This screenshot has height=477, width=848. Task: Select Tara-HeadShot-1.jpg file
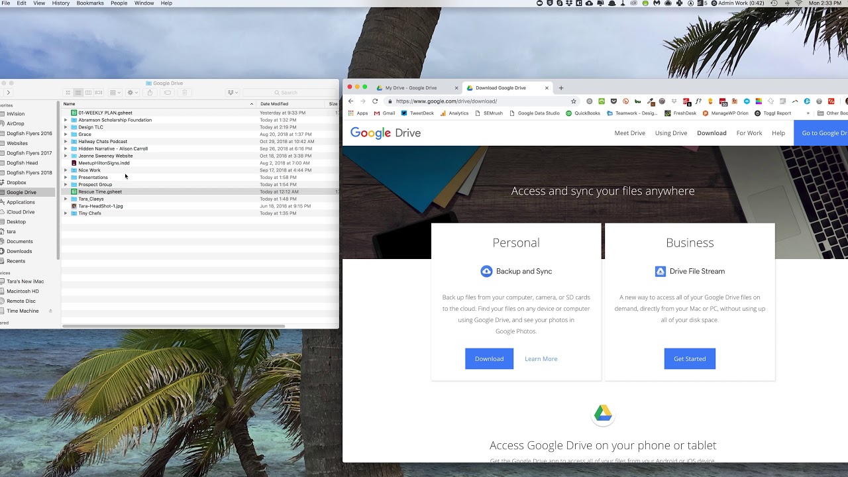pos(101,206)
